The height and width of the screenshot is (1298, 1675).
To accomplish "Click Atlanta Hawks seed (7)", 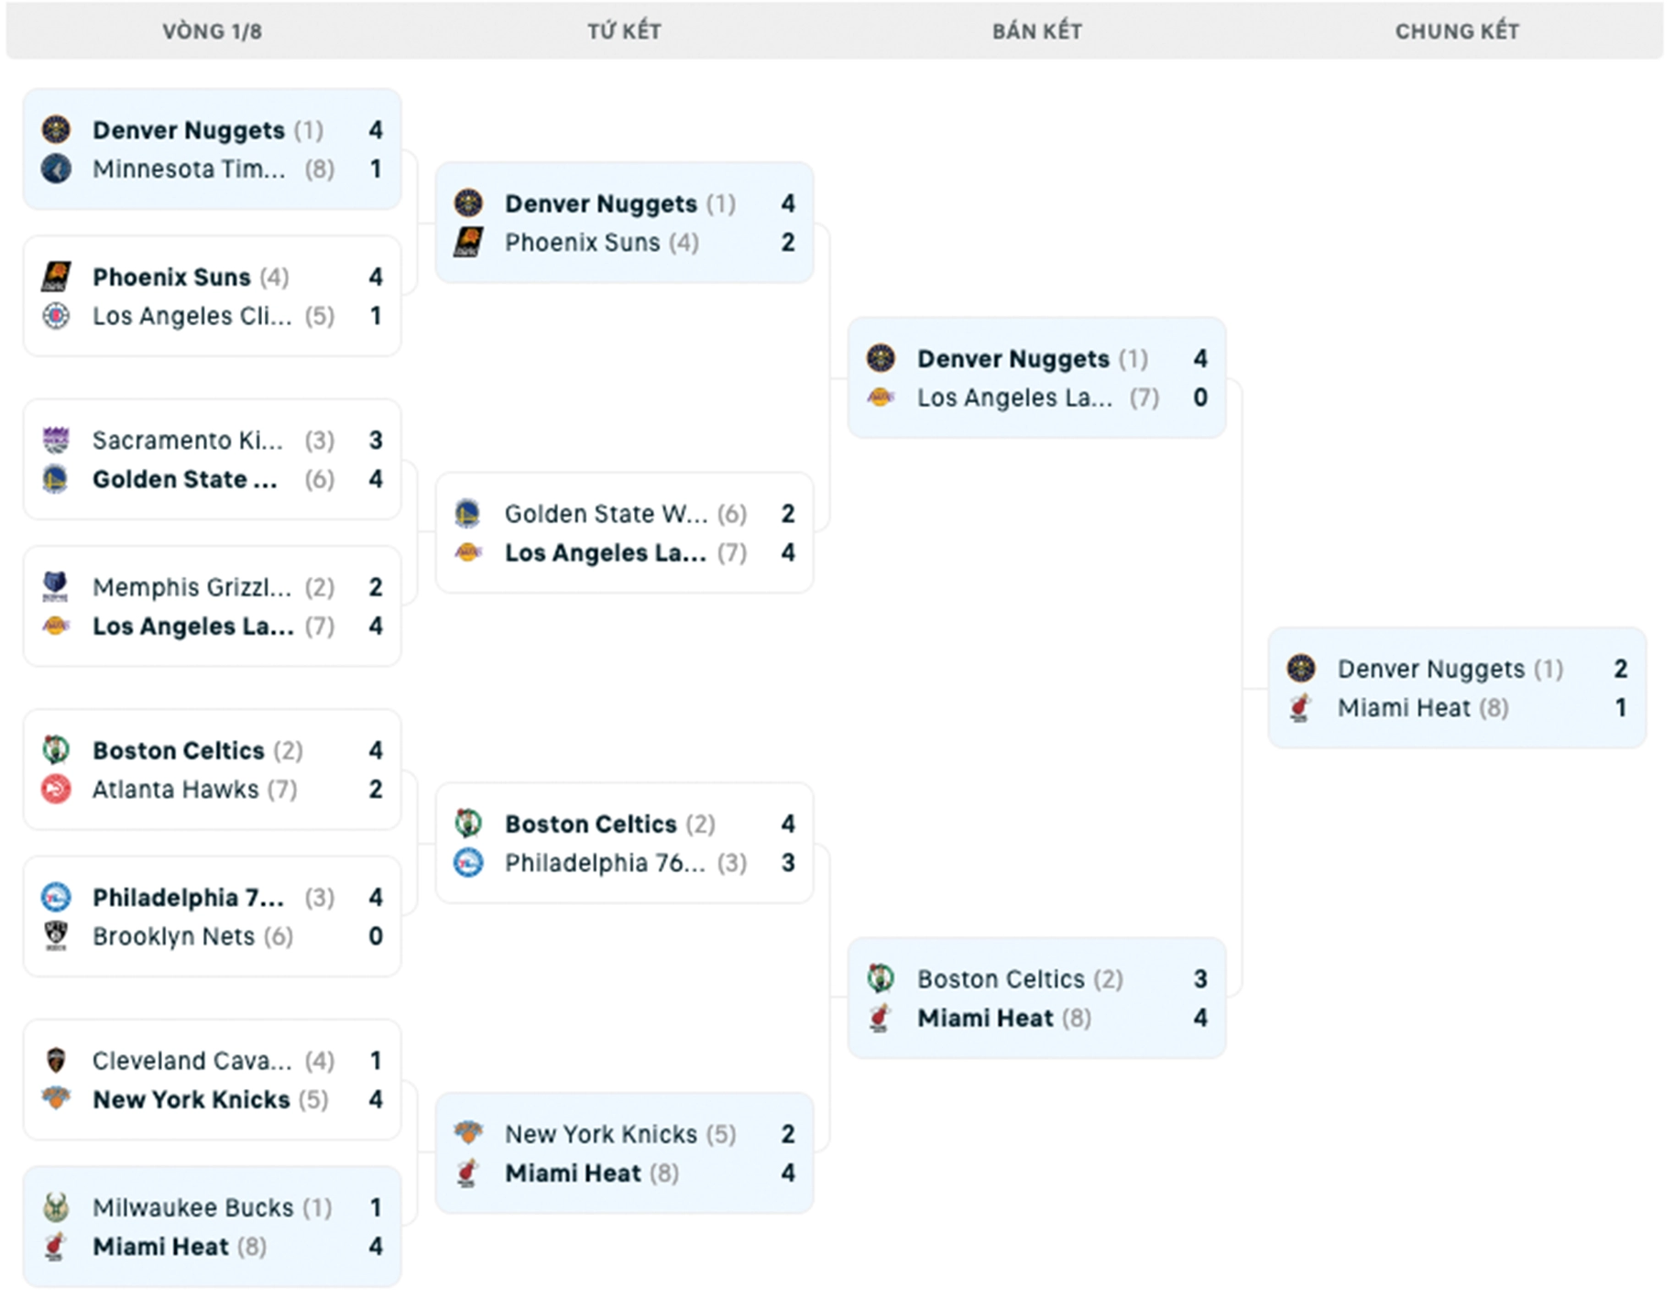I will click(282, 790).
